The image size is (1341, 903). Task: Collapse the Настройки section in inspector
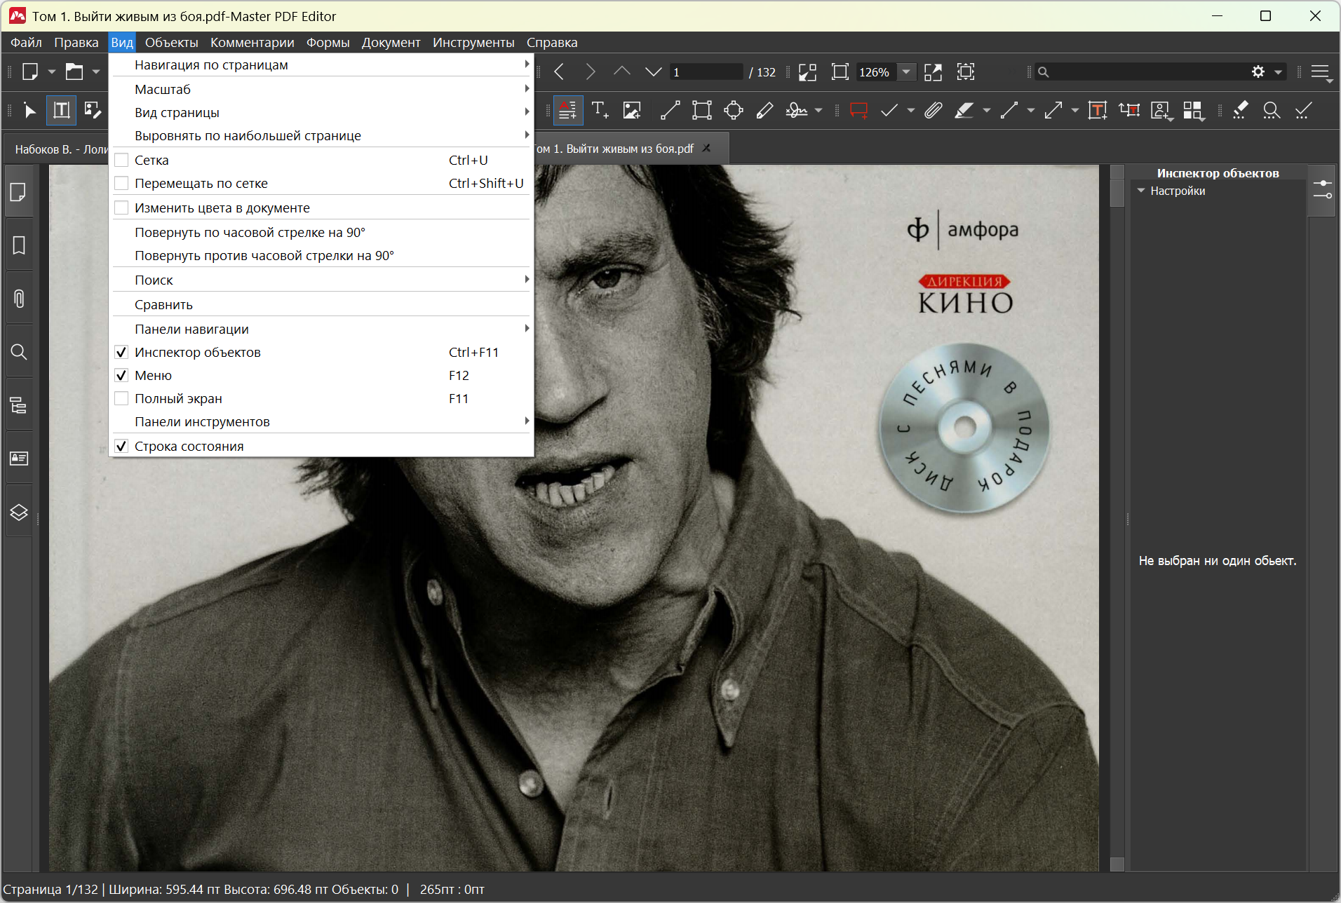(1141, 191)
